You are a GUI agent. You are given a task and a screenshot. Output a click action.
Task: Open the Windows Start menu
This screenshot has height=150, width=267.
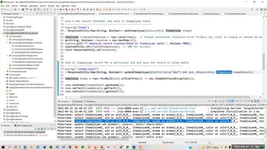[3, 147]
